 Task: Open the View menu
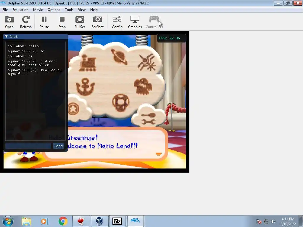click(x=82, y=10)
